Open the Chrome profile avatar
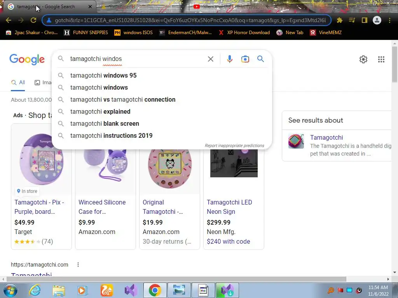The width and height of the screenshot is (398, 298). click(x=377, y=20)
